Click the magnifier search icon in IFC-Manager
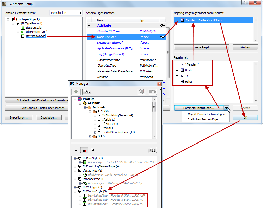This screenshot has height=208, width=263. 93,149
